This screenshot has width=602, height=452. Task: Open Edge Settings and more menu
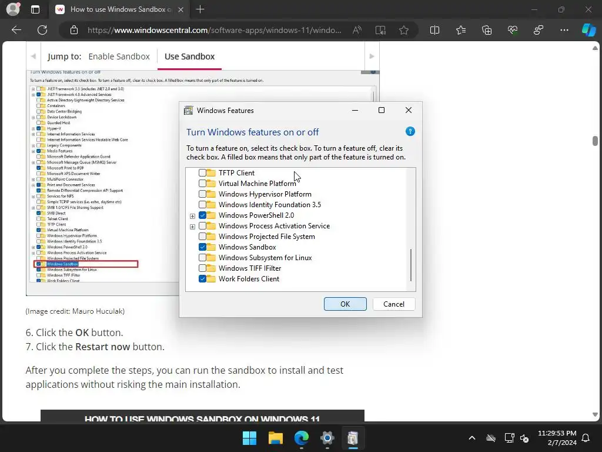(564, 30)
